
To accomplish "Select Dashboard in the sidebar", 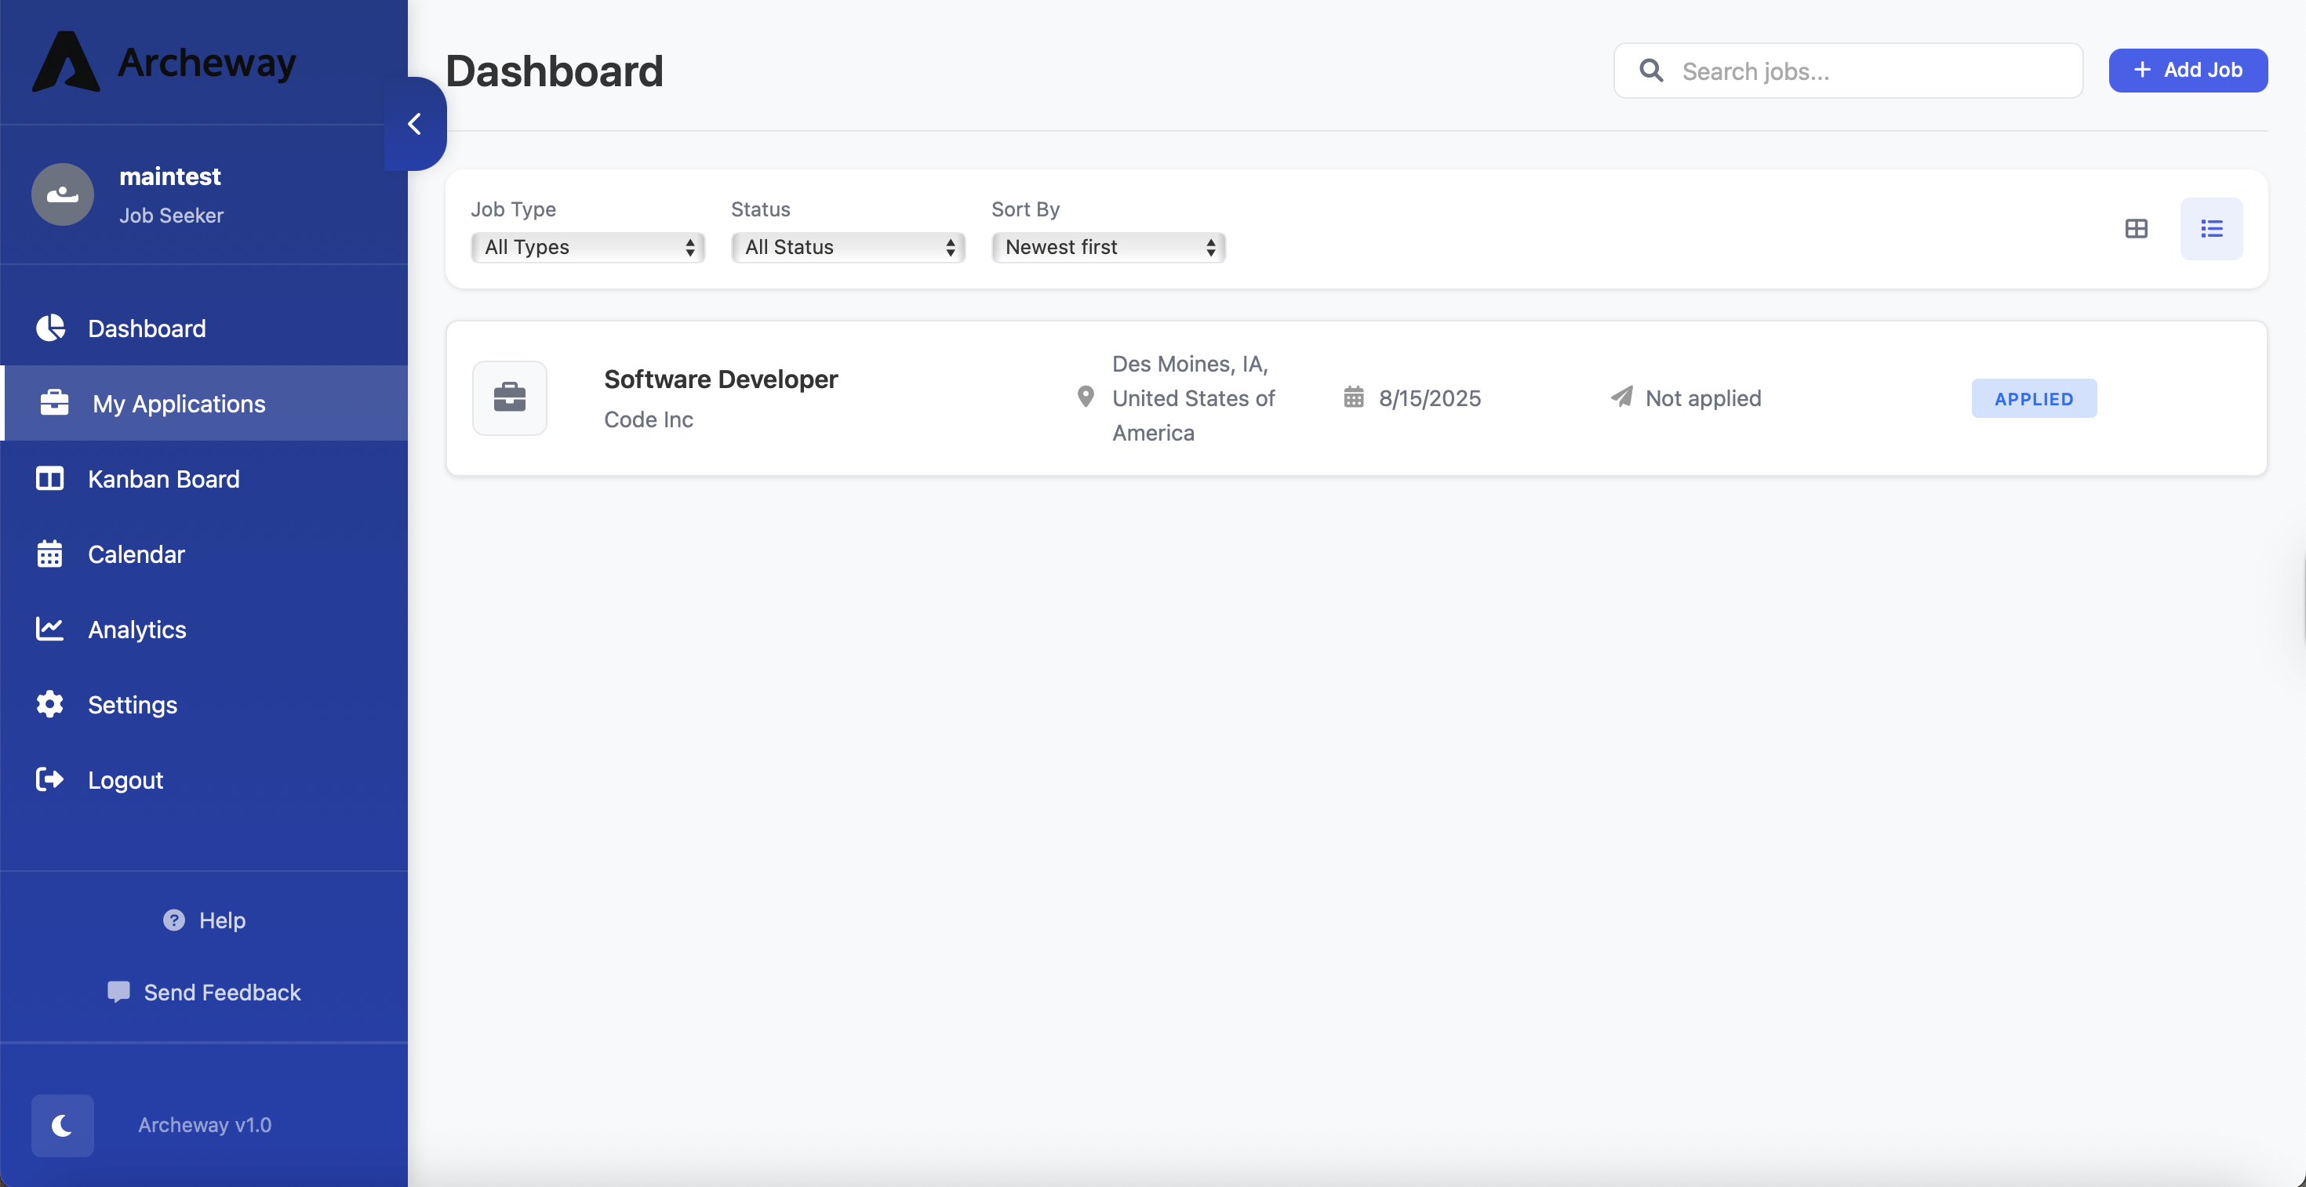I will coord(147,329).
